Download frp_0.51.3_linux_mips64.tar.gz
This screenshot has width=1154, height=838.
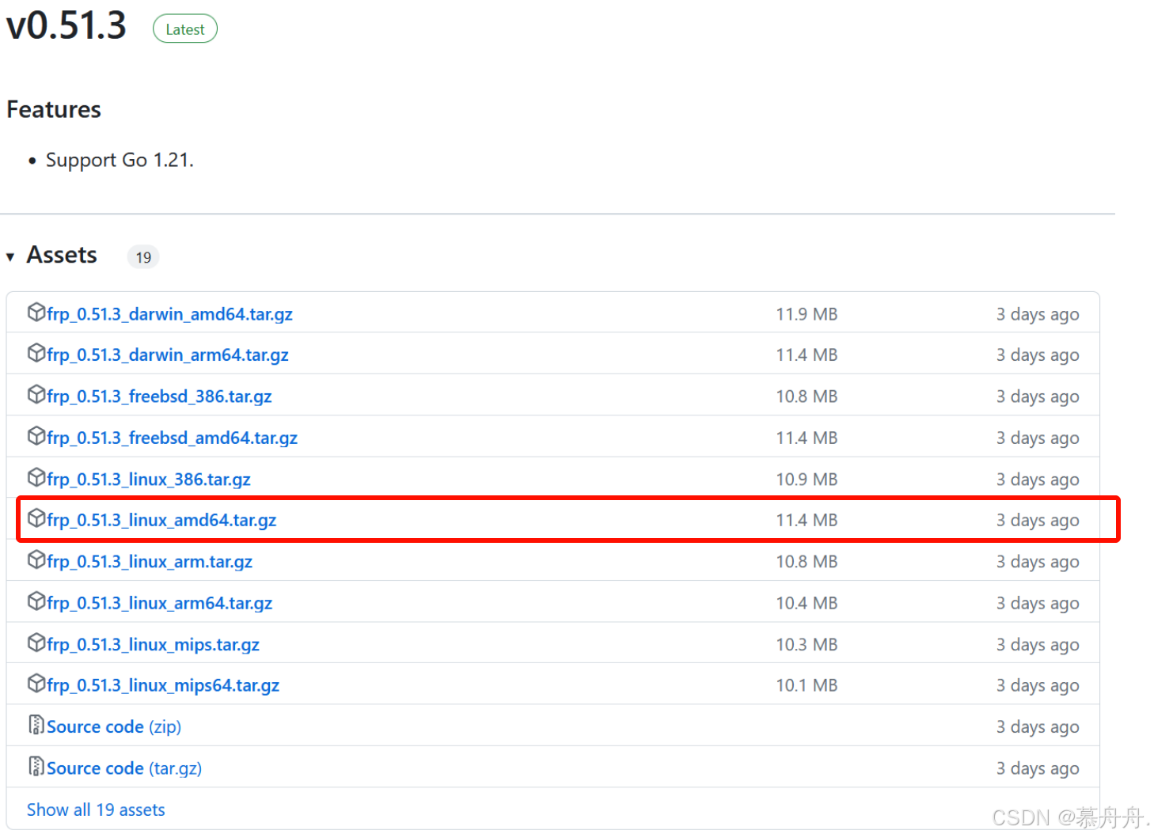click(163, 686)
